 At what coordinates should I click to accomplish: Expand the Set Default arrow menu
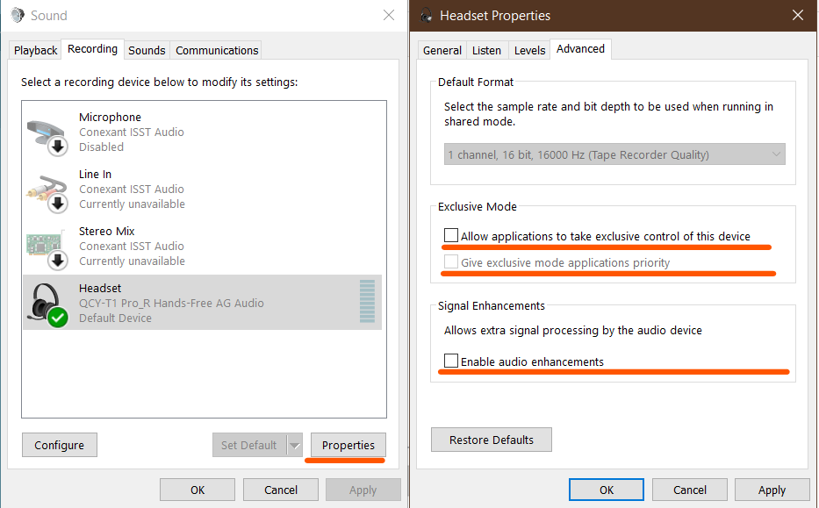click(295, 445)
